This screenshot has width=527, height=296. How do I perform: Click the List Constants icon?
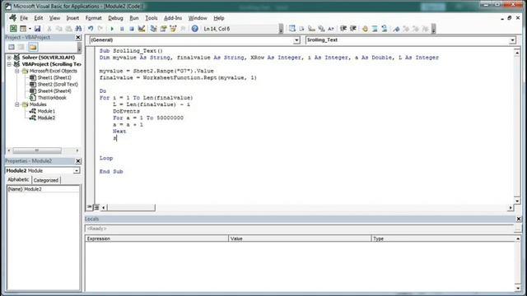302,29
